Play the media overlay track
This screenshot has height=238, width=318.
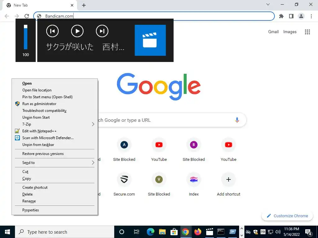click(77, 31)
